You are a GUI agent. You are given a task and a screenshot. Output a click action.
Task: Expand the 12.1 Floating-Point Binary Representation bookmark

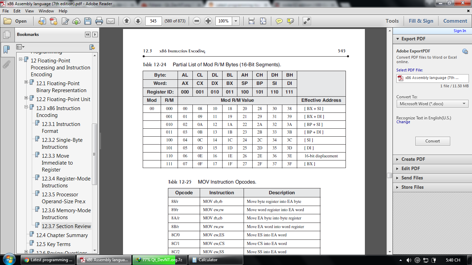26,82
